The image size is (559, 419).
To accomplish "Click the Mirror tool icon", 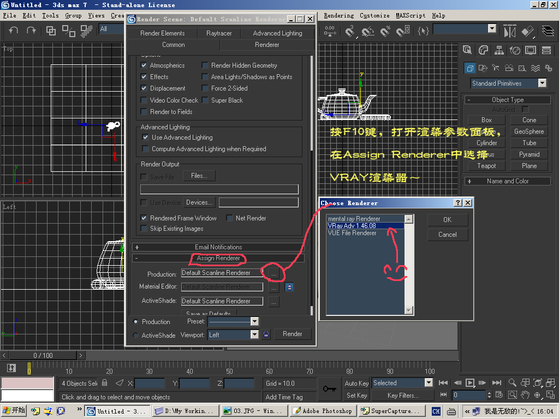I will [510, 31].
